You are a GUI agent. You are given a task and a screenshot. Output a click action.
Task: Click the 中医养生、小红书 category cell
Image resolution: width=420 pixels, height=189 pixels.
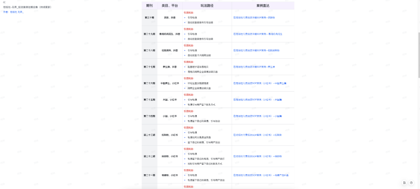point(170,83)
